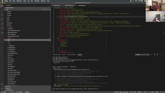Open the OUTPUT panel tab
The image size is (165, 93).
tap(64, 55)
